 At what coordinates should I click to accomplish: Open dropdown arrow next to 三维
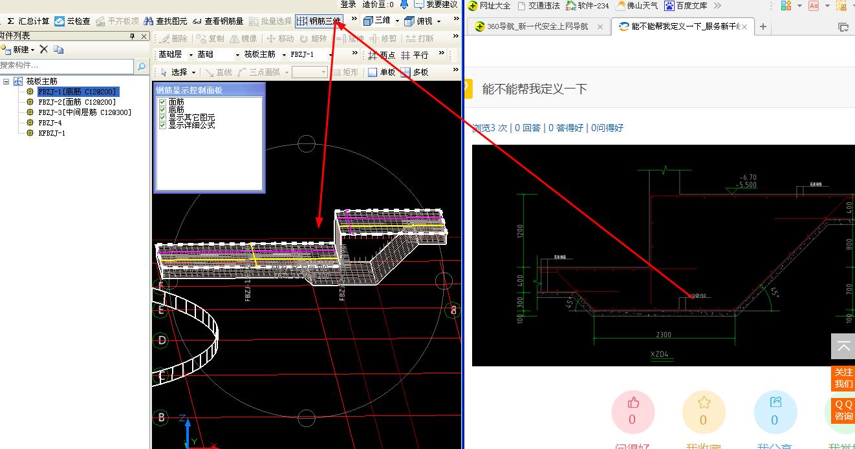pyautogui.click(x=396, y=21)
